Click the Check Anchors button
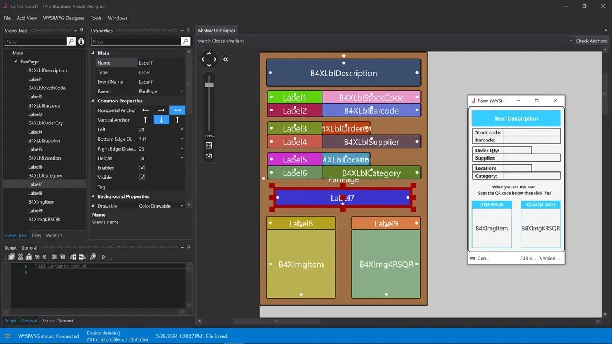 [591, 41]
